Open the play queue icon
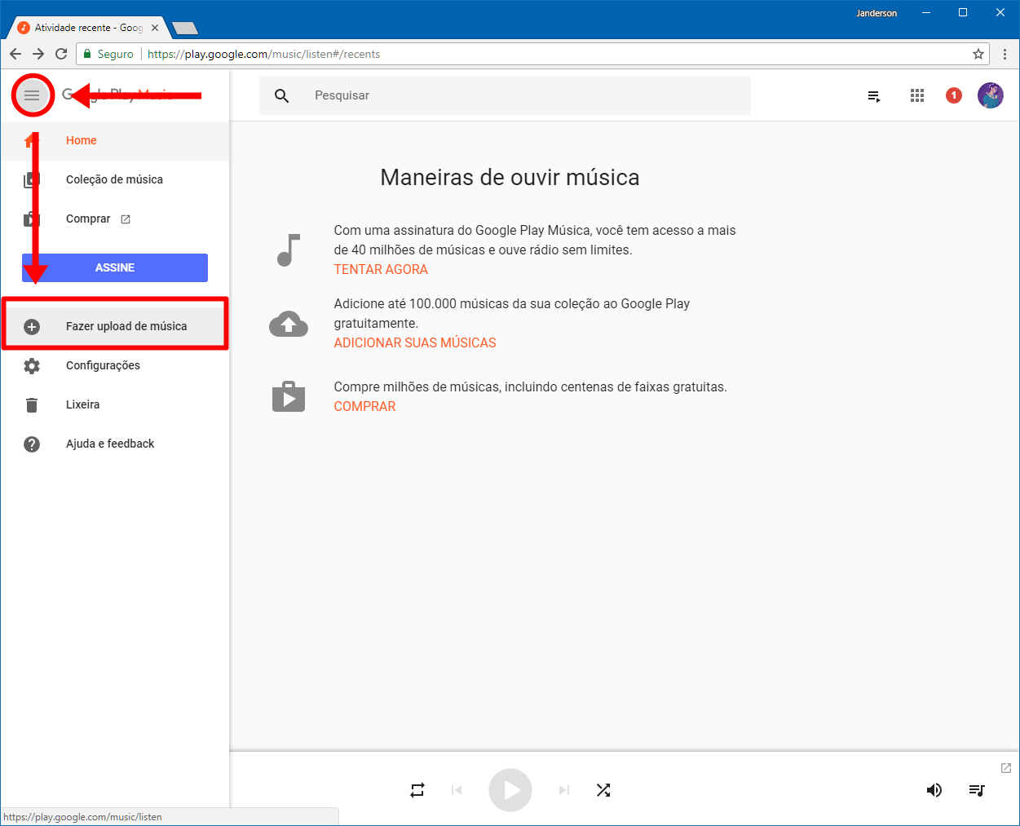The height and width of the screenshot is (826, 1020). click(x=873, y=95)
